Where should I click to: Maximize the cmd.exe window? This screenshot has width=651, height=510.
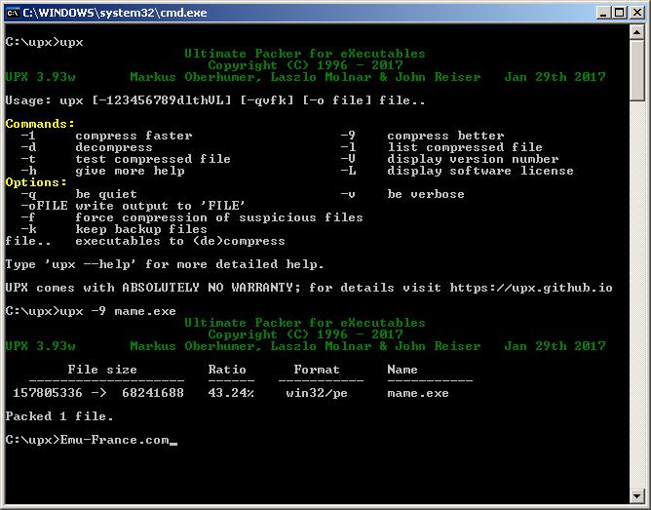click(620, 13)
